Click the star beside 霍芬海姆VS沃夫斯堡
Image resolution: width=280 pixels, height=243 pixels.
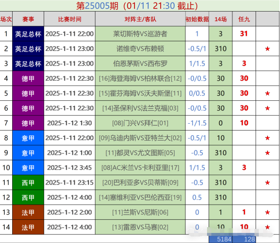(x=267, y=93)
